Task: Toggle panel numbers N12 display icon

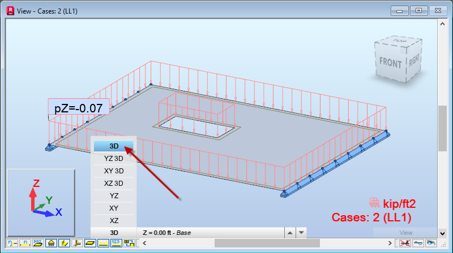Action: 38,243
